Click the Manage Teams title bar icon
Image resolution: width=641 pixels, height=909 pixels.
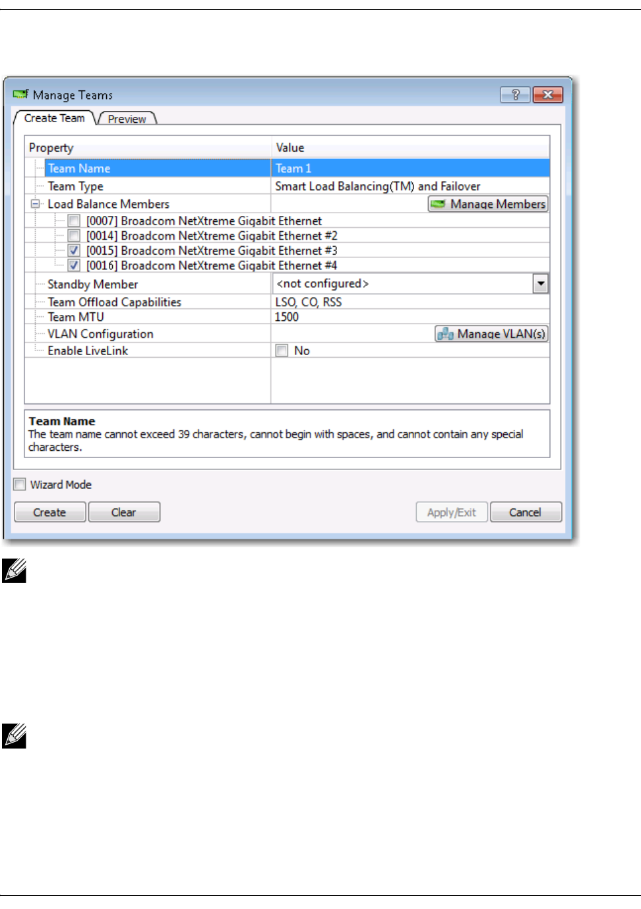[x=20, y=94]
